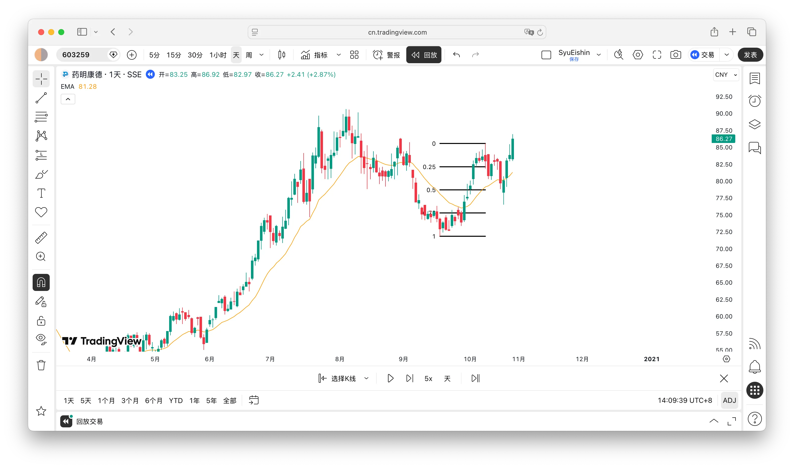The width and height of the screenshot is (794, 468).
Task: Select the brush drawing tool
Action: (x=41, y=174)
